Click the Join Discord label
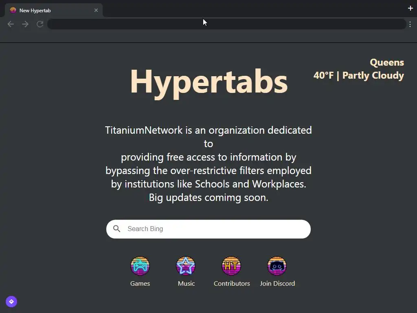This screenshot has height=313, width=417. pyautogui.click(x=277, y=284)
